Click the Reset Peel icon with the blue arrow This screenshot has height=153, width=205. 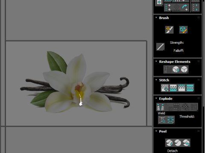click(x=186, y=143)
